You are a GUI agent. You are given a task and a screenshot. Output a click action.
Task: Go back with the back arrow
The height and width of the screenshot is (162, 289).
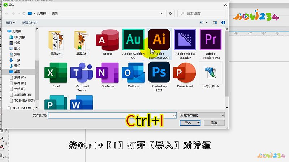point(6,14)
